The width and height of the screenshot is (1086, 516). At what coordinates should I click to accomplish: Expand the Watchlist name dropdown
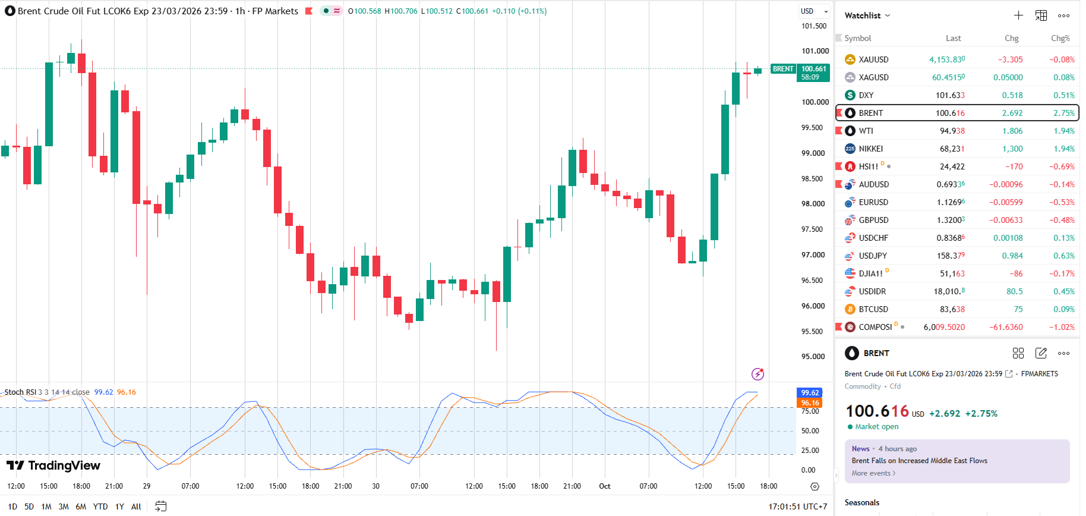tap(867, 15)
